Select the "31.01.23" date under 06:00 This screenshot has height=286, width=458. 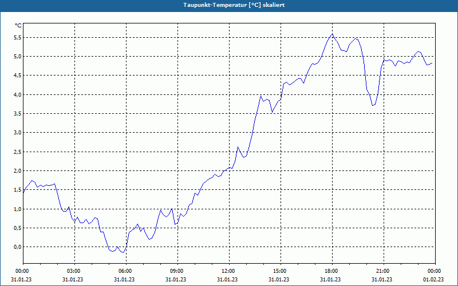coord(124,280)
